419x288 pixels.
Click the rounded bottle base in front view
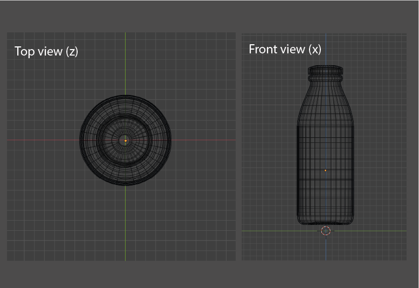click(326, 221)
